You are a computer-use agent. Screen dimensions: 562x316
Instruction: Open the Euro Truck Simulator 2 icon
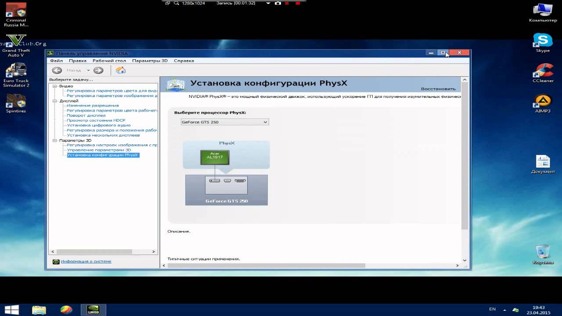(16, 75)
